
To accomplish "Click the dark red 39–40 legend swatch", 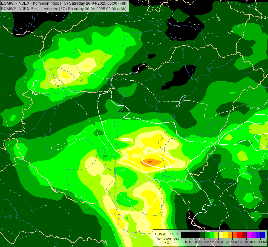I will click(x=244, y=235).
